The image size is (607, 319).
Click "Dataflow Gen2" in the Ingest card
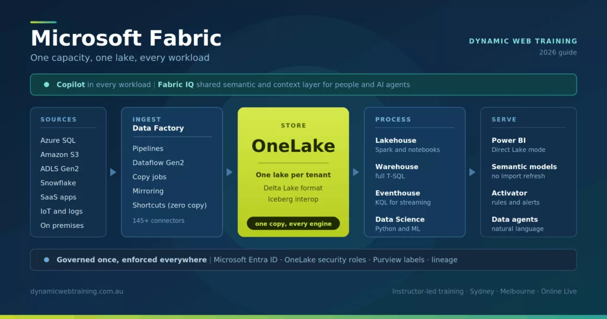tap(158, 162)
